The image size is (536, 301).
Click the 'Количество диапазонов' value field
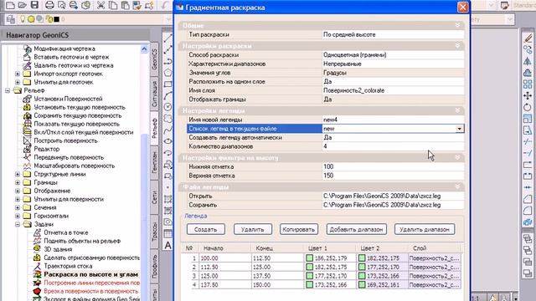point(393,146)
